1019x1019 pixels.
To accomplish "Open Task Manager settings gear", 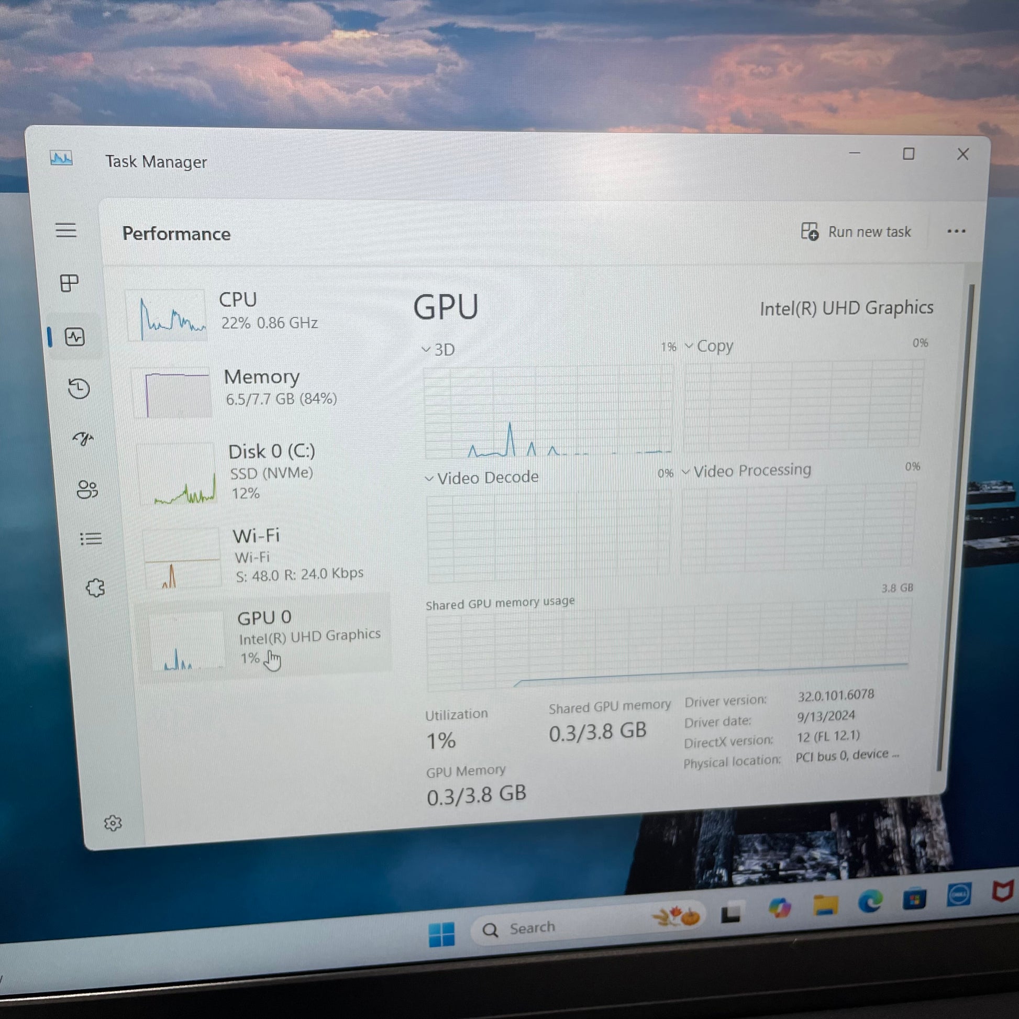I will (113, 823).
